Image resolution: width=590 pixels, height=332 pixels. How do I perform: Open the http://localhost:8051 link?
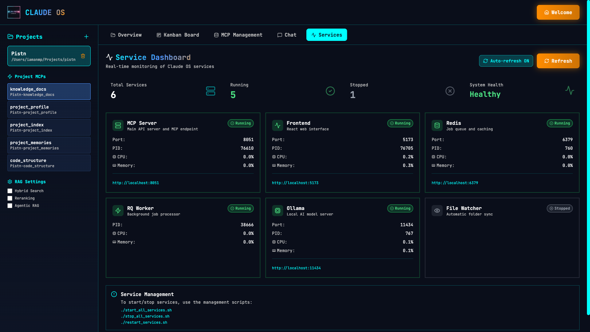pyautogui.click(x=136, y=183)
